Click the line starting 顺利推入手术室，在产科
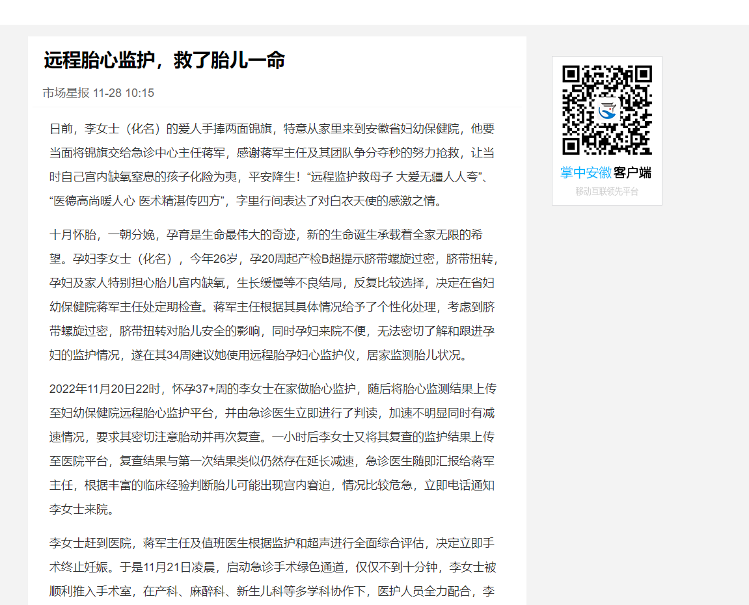This screenshot has height=605, width=749. [272, 591]
